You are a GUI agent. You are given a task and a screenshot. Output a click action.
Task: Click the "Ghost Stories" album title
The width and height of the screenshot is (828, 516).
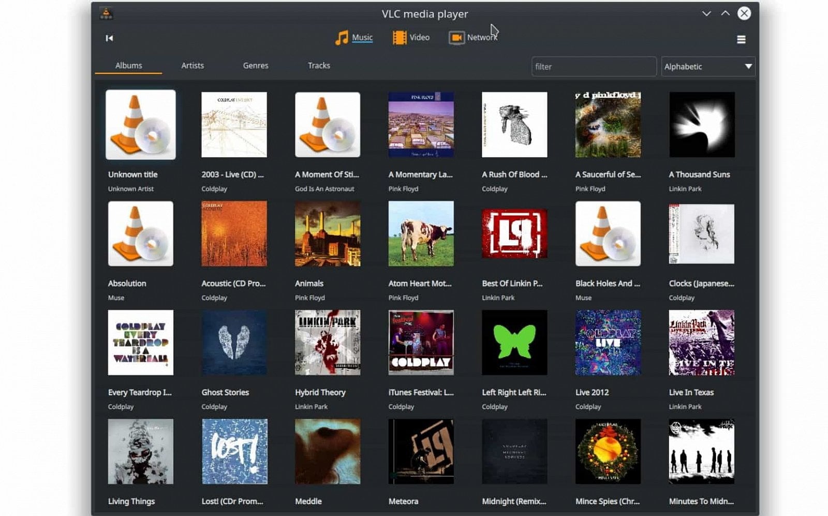coord(225,393)
